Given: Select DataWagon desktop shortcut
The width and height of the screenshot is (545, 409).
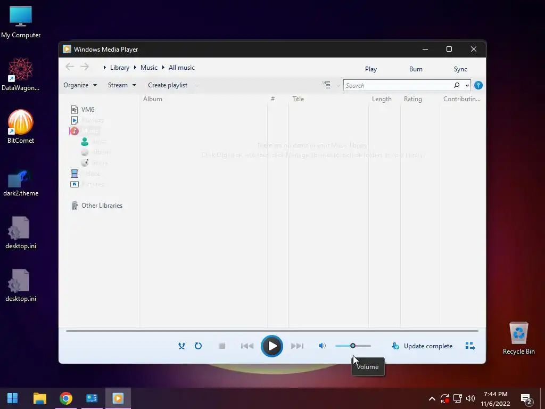Looking at the screenshot, I should tap(21, 75).
